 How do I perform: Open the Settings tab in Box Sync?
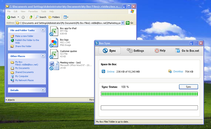[x=135, y=51]
